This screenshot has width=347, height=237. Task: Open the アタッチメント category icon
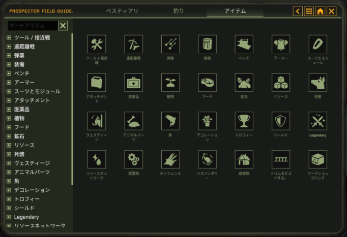tap(97, 82)
